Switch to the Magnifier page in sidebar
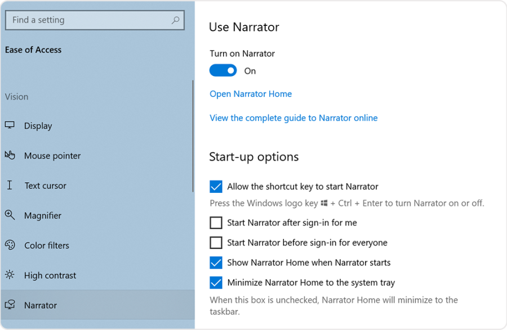 click(42, 215)
